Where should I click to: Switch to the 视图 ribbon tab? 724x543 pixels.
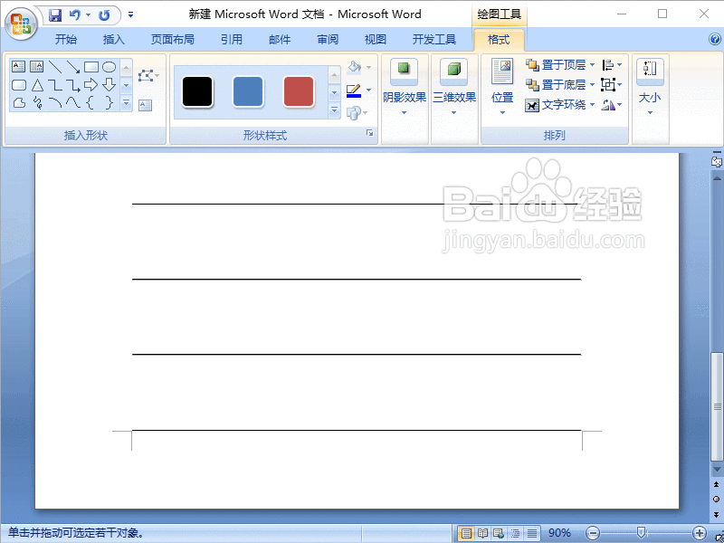point(375,39)
